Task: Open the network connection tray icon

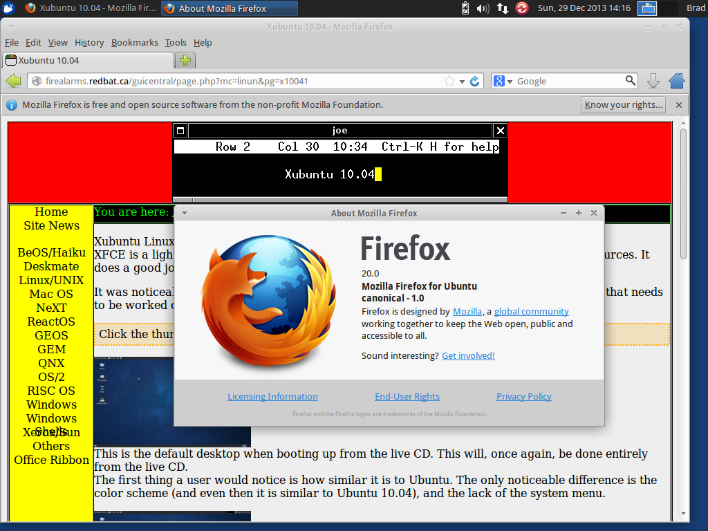Action: [x=502, y=8]
